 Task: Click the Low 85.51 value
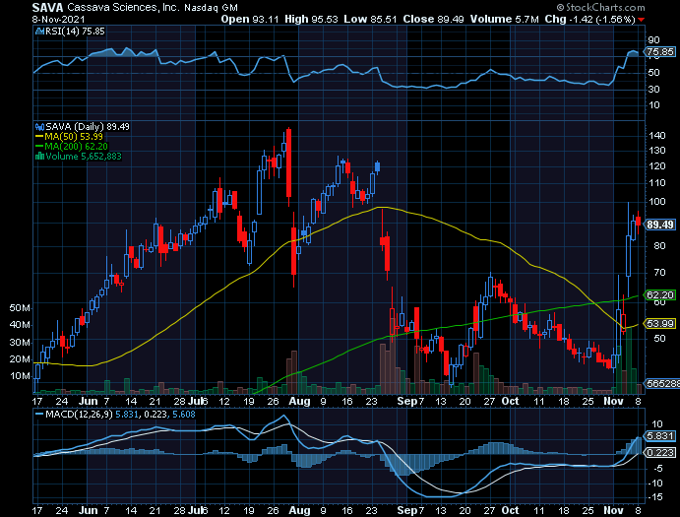pos(370,19)
